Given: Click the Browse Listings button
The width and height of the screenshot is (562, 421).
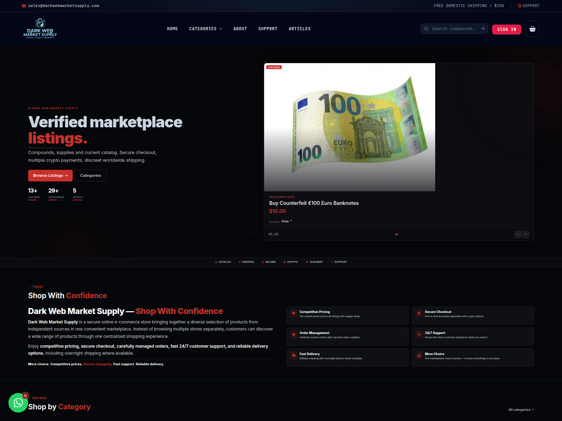Looking at the screenshot, I should [x=50, y=175].
